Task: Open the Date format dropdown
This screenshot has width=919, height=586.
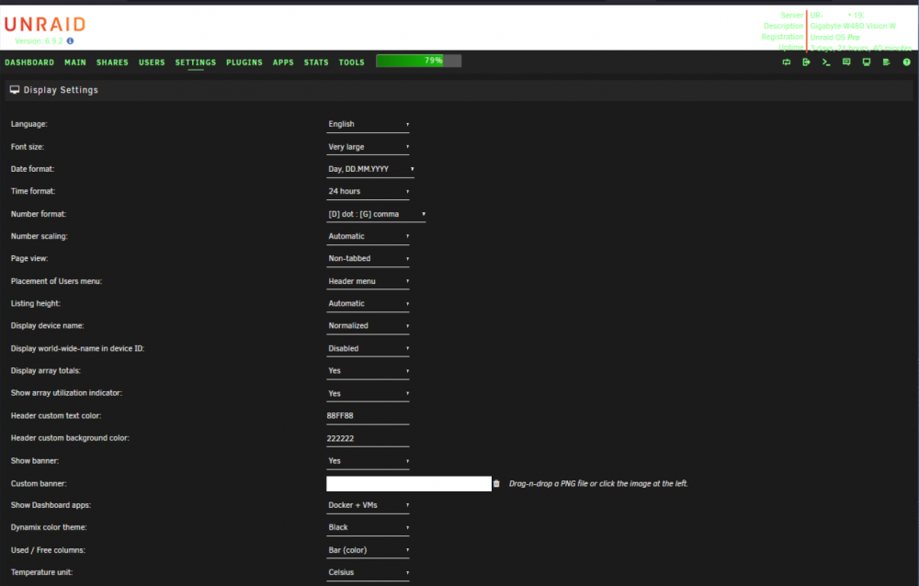Action: click(x=370, y=169)
